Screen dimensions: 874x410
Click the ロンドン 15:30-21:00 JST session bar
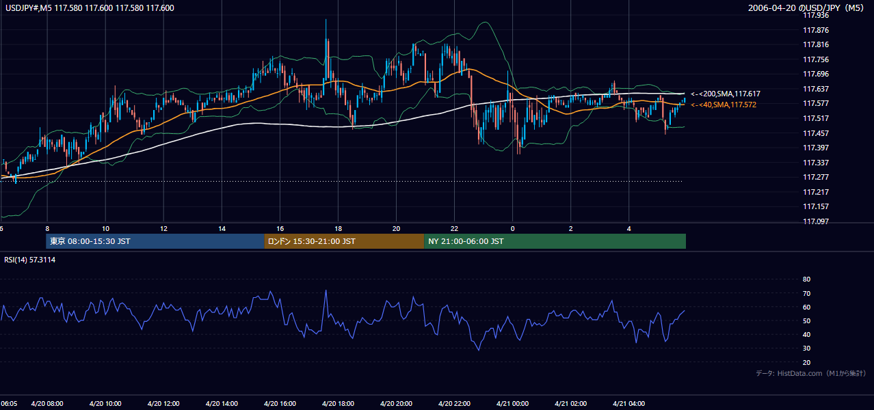point(344,241)
